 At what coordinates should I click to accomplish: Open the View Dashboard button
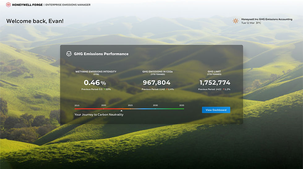[x=216, y=110]
